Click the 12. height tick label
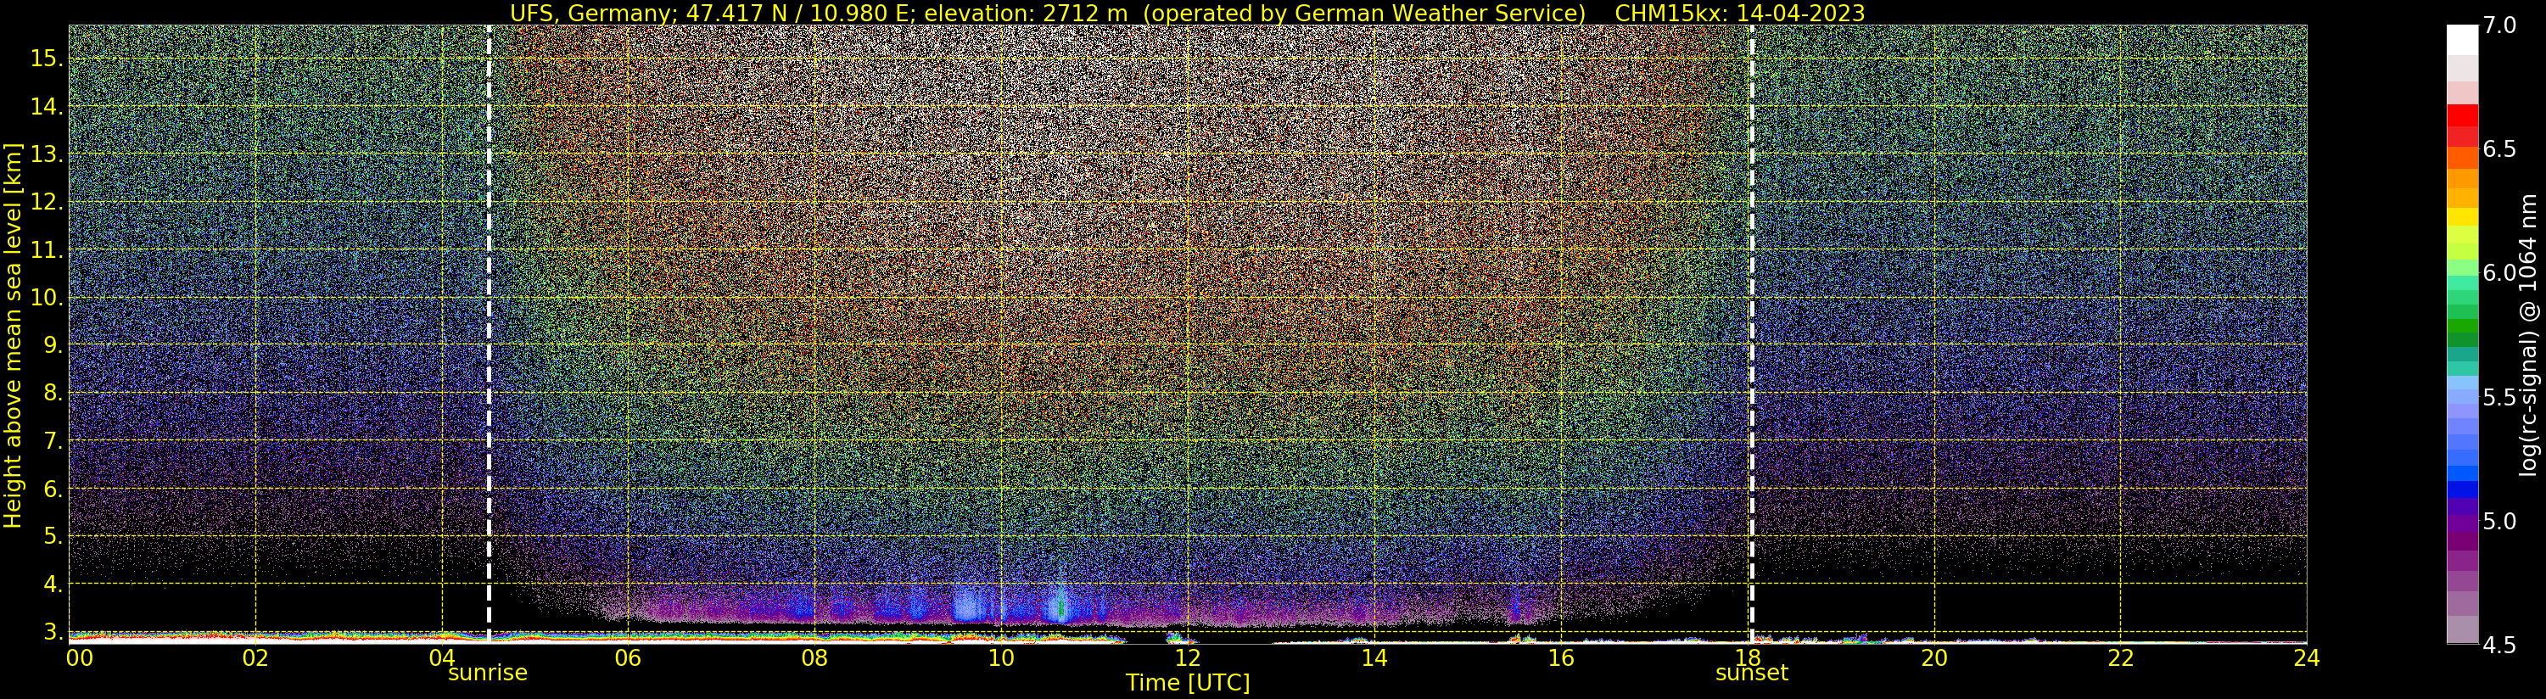This screenshot has width=2546, height=699. [x=48, y=203]
